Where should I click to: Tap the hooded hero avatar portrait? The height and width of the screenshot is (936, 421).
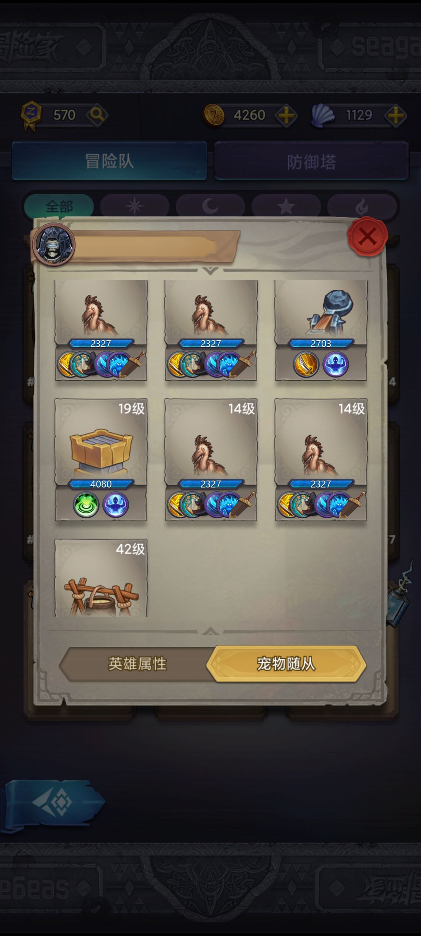point(54,245)
